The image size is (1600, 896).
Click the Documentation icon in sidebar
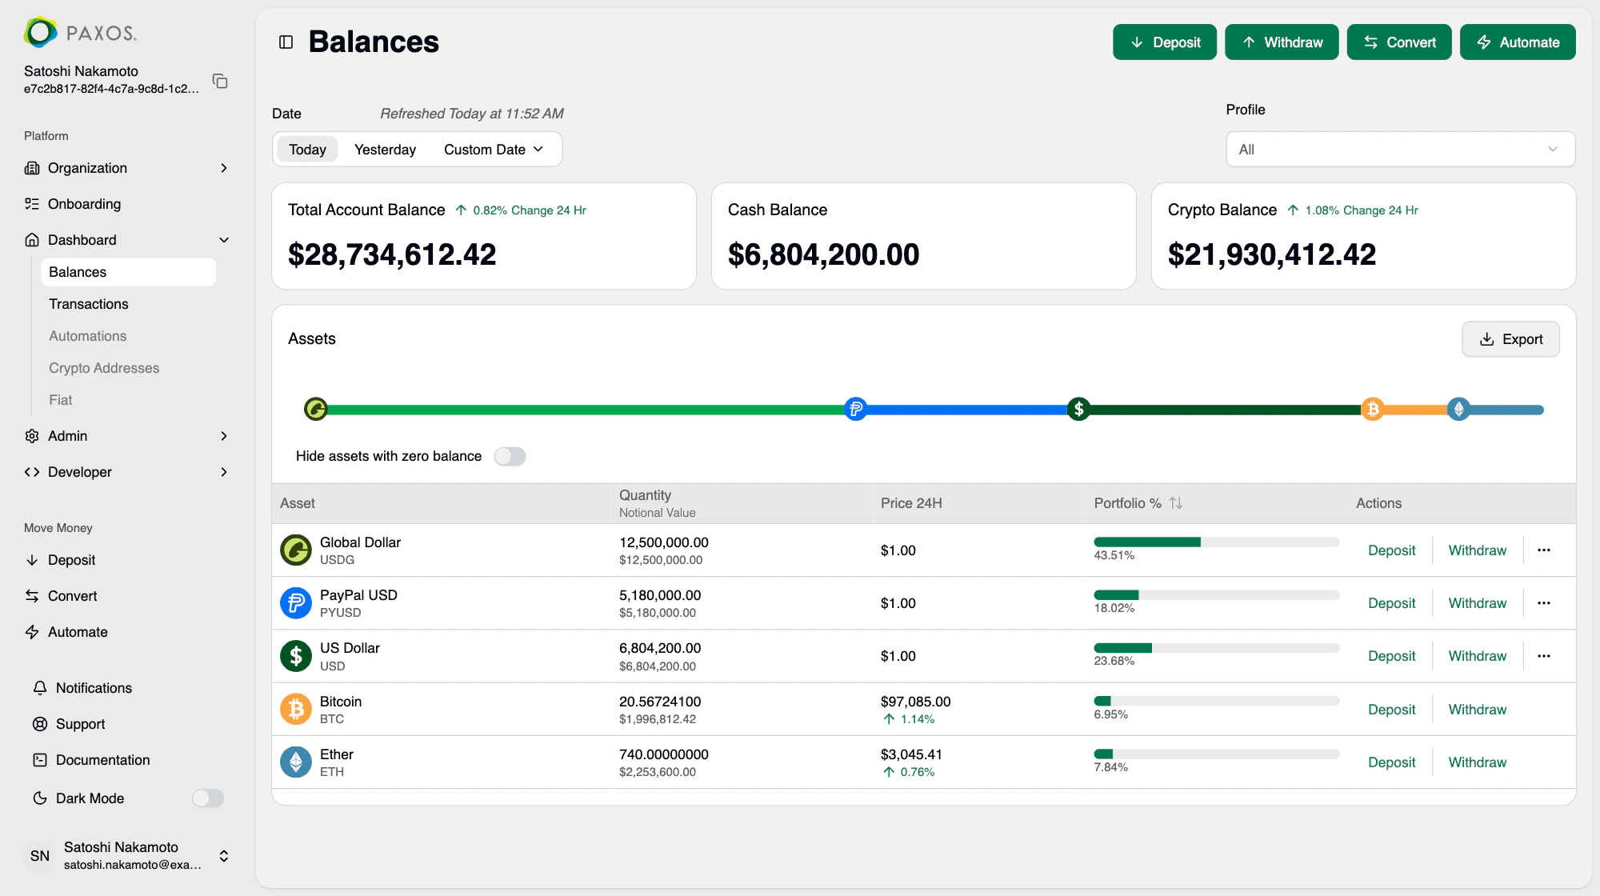coord(40,760)
